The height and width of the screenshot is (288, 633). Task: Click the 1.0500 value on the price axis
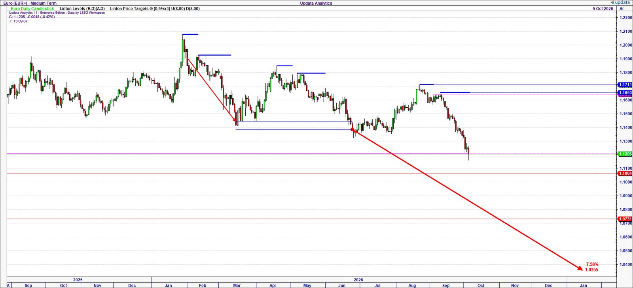point(625,251)
